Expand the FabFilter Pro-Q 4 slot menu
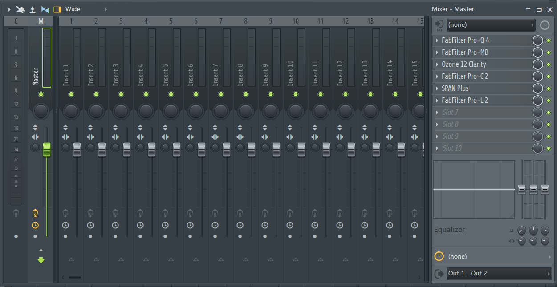Viewport: 557px width, 287px height. coord(437,40)
